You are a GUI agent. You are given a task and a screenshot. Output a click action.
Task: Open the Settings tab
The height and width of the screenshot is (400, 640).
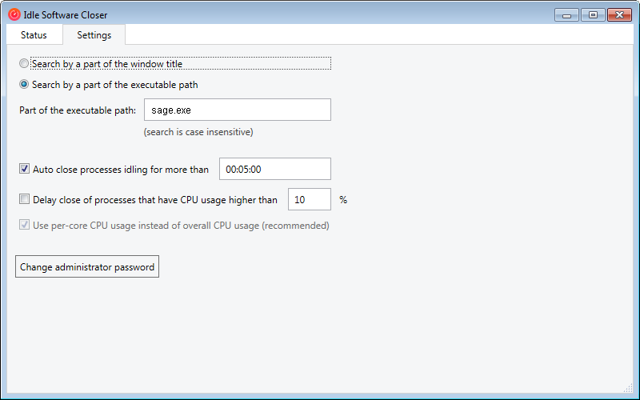click(94, 34)
